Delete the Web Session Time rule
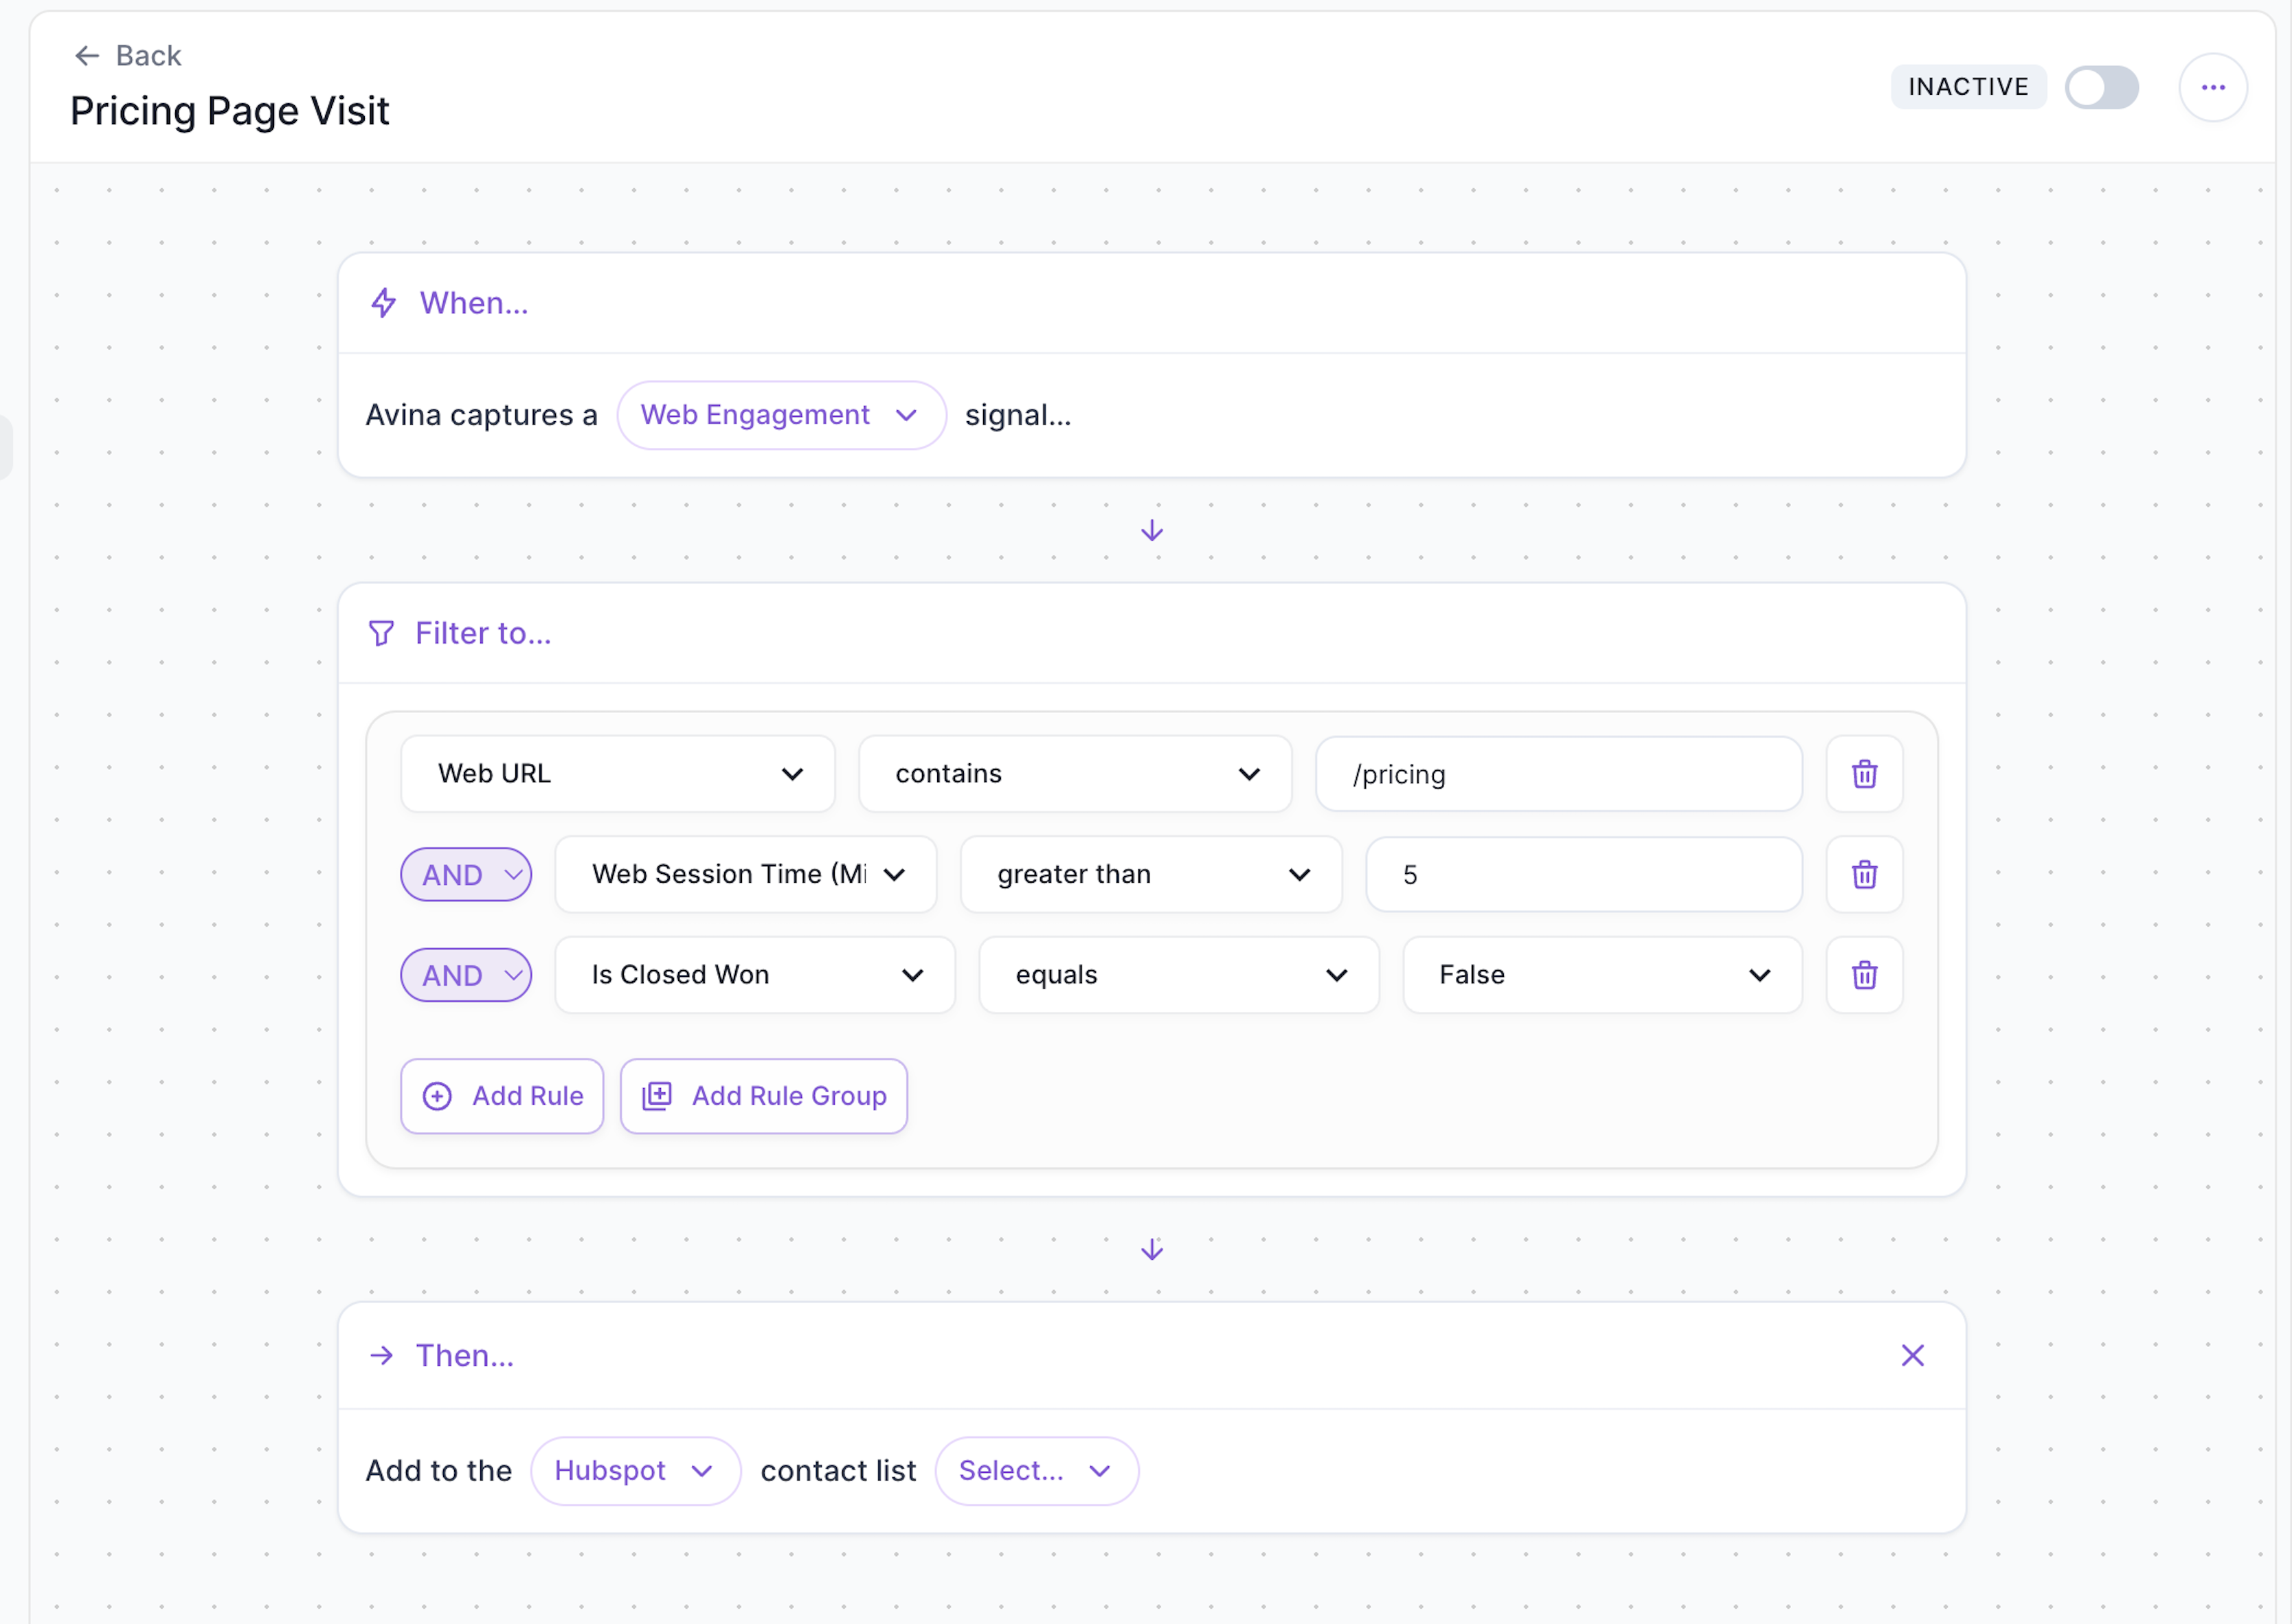 point(1864,875)
